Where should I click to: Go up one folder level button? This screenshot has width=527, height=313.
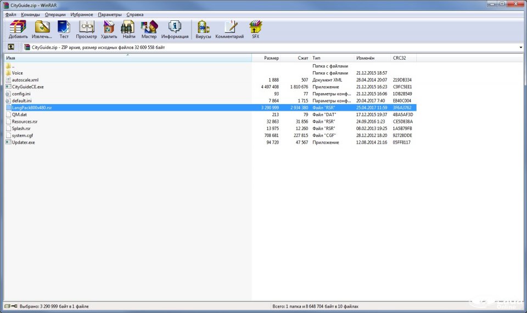[10, 47]
